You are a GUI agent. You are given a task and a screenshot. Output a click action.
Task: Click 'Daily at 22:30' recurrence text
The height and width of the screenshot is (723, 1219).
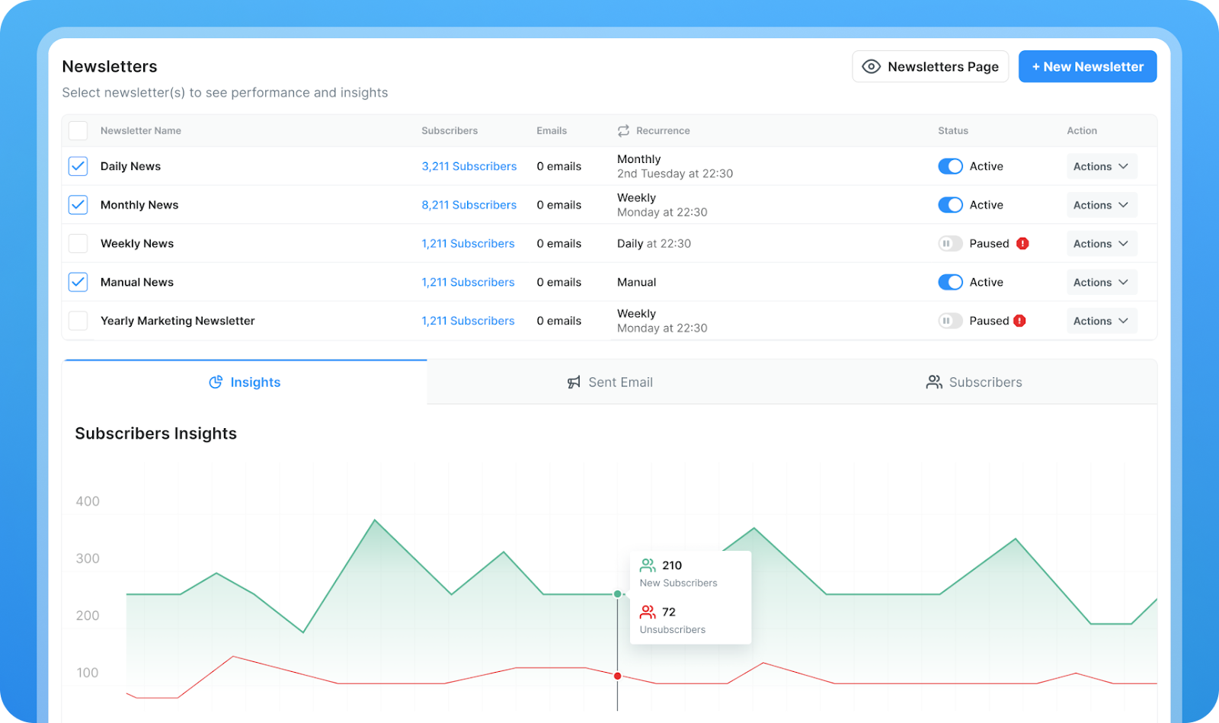pos(654,244)
